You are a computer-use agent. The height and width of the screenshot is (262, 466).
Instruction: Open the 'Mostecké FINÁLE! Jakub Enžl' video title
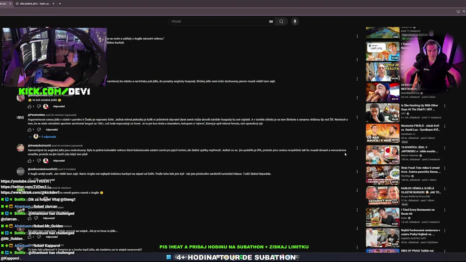point(420,128)
